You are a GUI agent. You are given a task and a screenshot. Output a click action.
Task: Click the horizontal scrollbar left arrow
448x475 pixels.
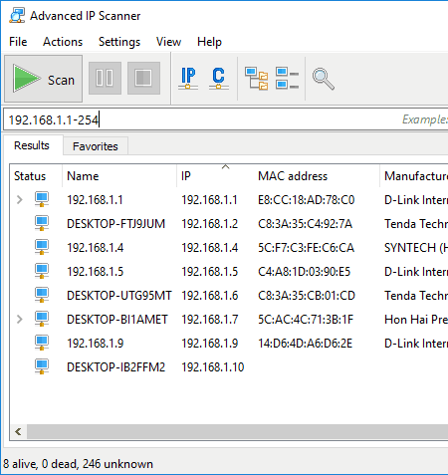(18, 432)
